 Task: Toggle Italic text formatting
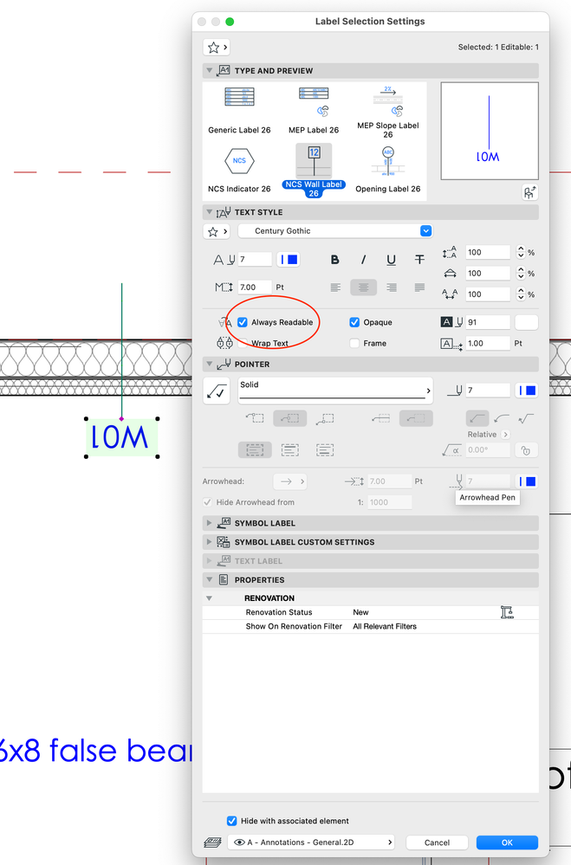coord(363,260)
